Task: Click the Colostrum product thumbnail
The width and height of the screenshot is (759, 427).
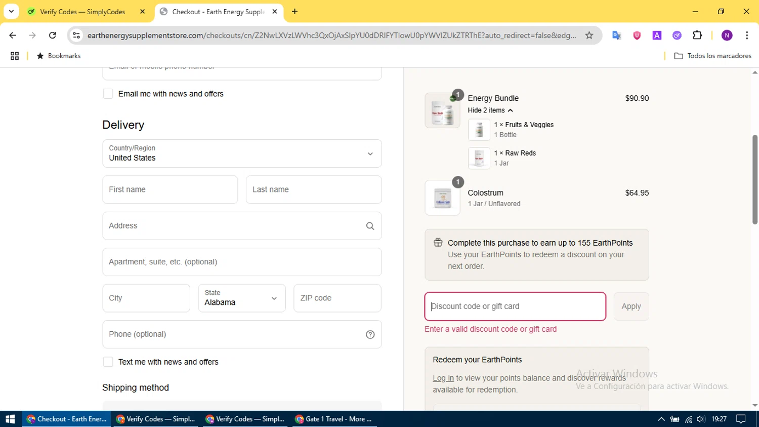Action: [442, 198]
